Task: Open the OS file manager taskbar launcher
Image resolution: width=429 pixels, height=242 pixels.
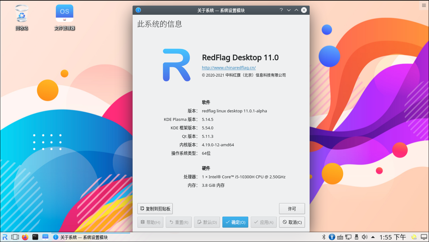Action: coord(45,237)
